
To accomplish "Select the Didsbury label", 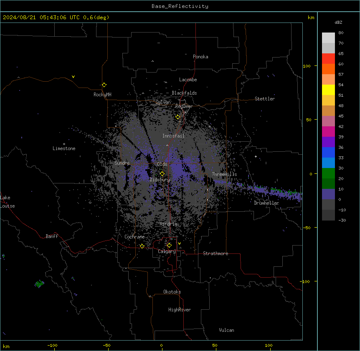I will point(160,180).
